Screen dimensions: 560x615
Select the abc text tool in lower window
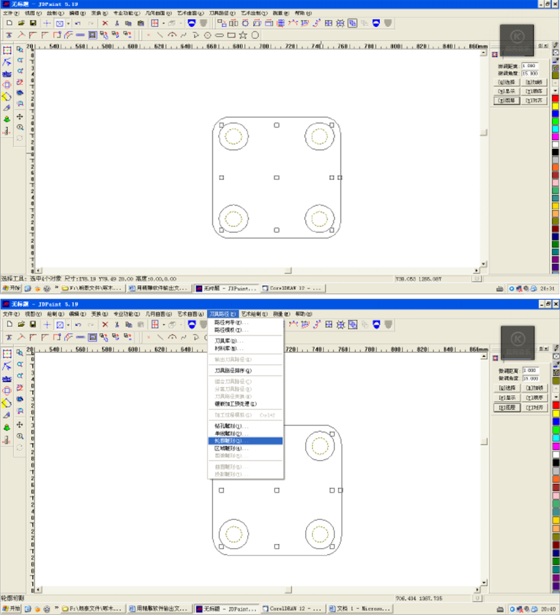[x=7, y=378]
